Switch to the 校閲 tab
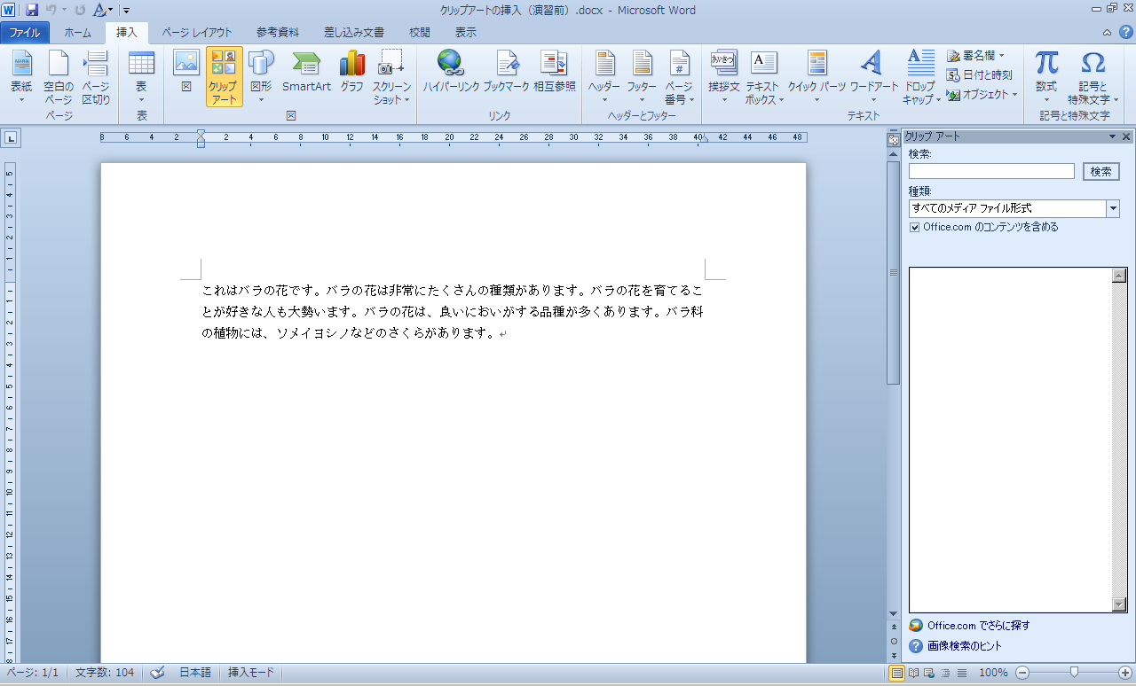 click(420, 33)
